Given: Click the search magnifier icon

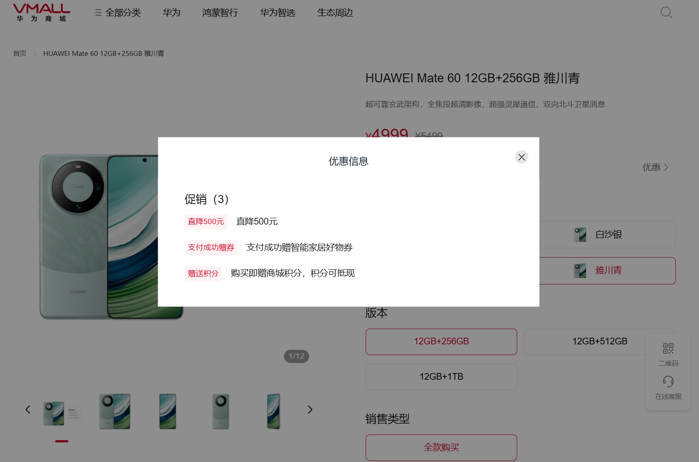Looking at the screenshot, I should pos(666,13).
